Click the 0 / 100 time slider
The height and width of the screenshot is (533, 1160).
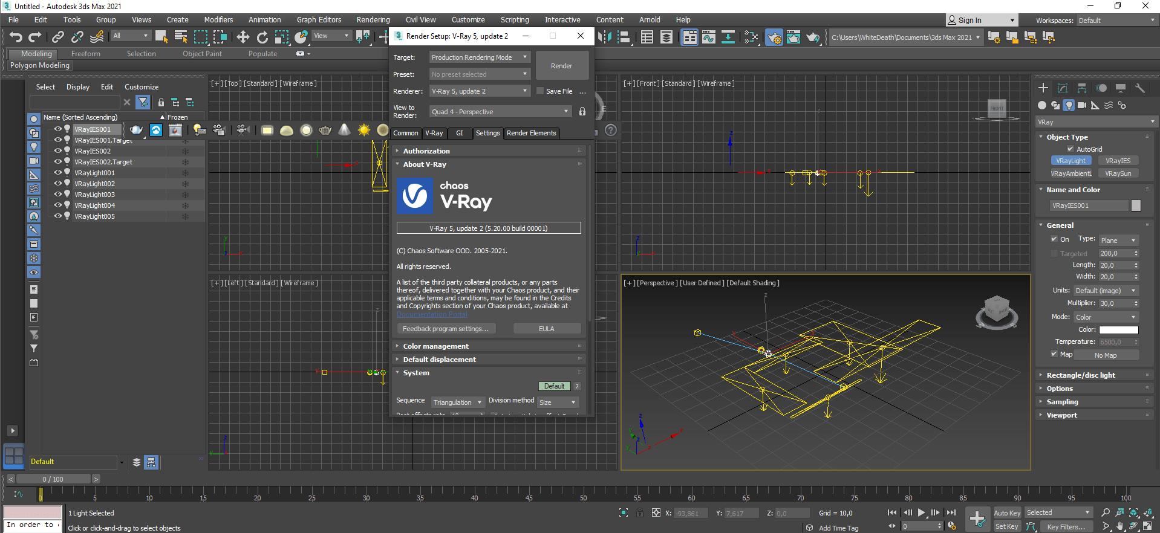53,479
